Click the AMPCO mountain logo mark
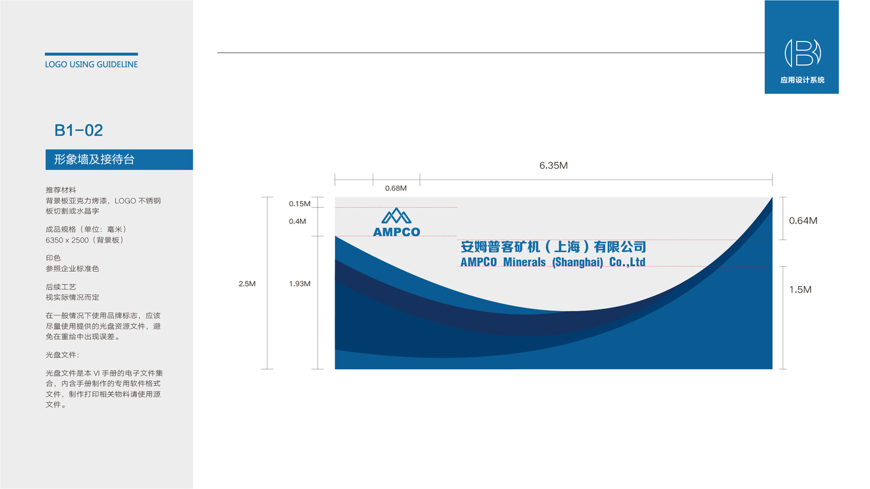The height and width of the screenshot is (489, 870). click(x=397, y=216)
